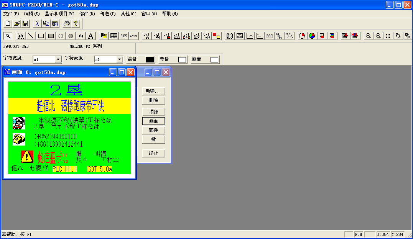Click the phone number (+852)94360100 text

pos(55,137)
